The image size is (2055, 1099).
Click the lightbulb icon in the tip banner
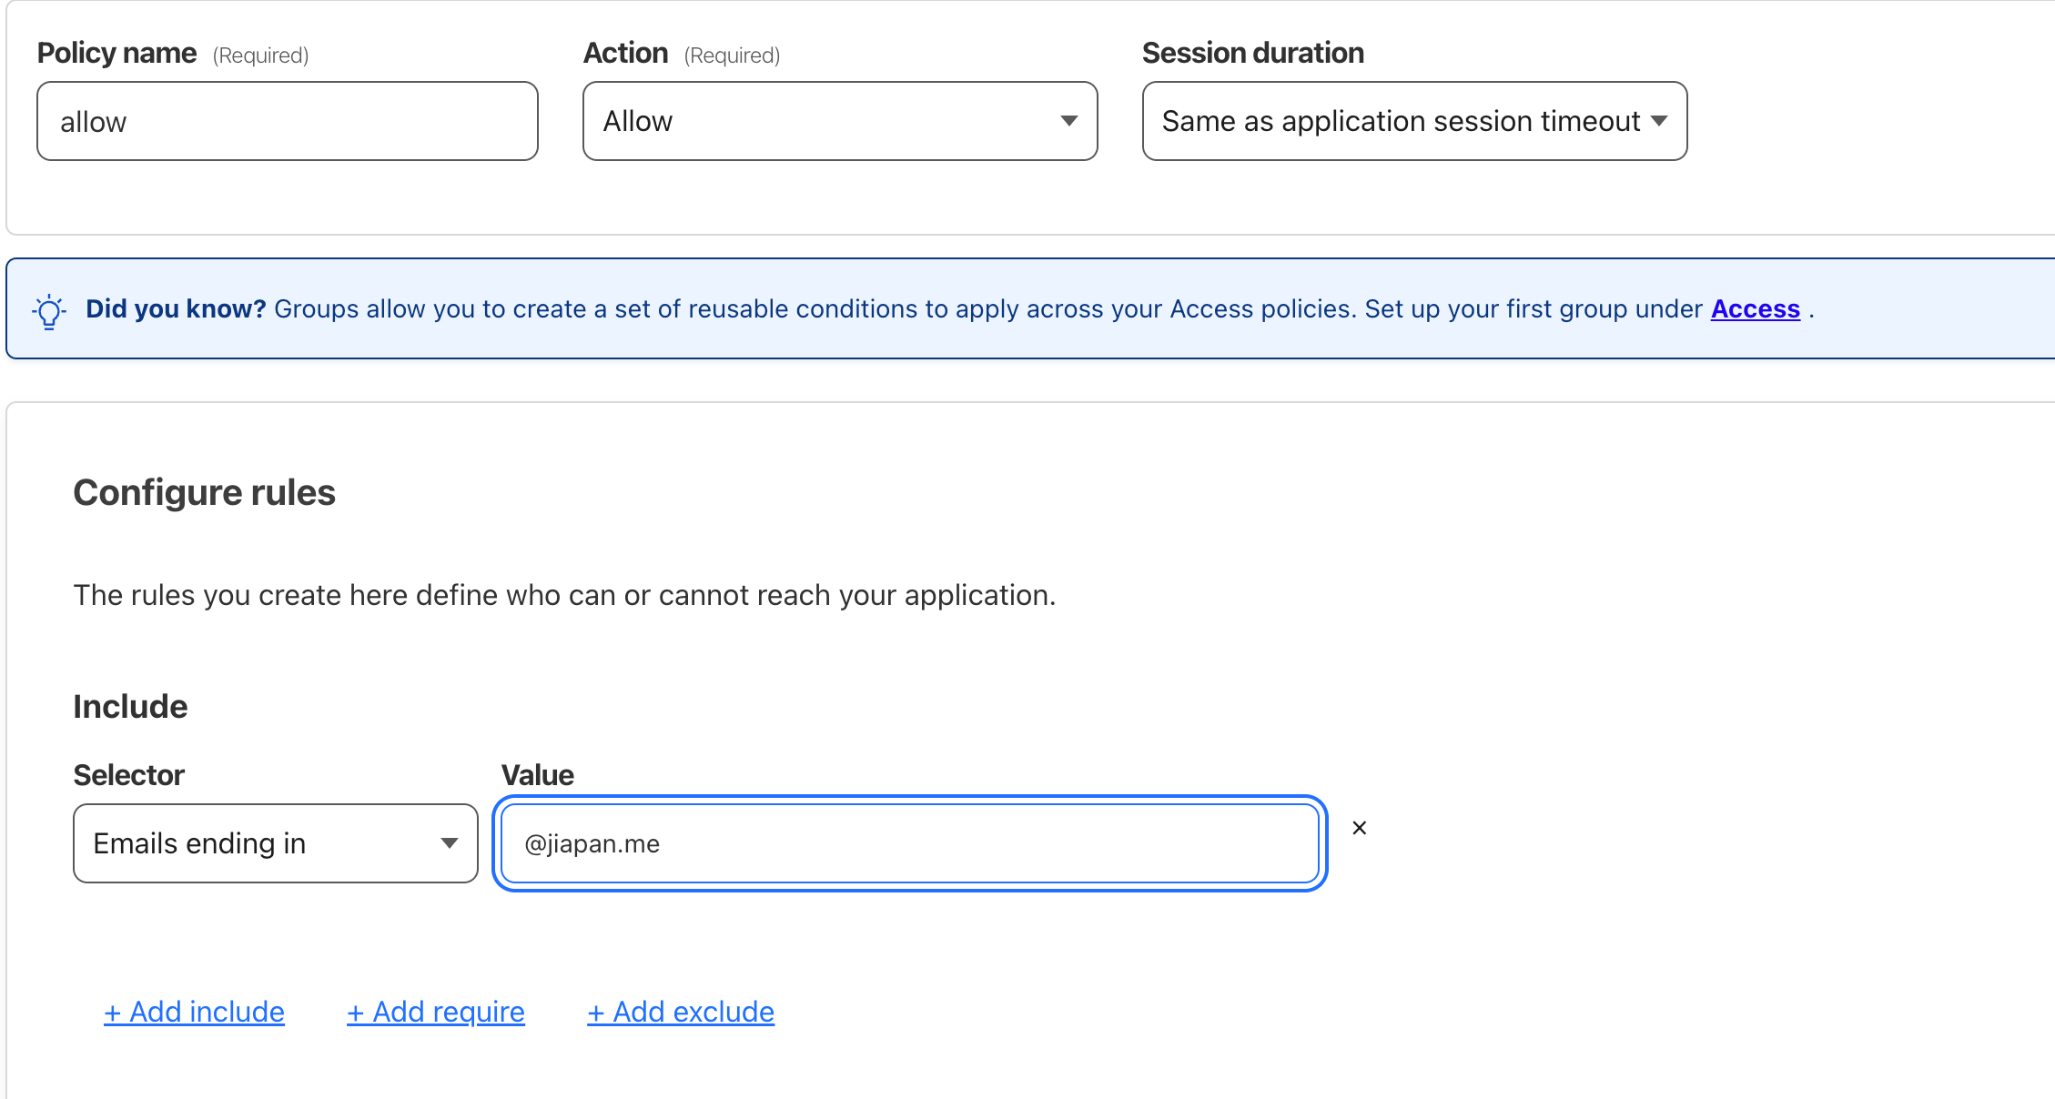(x=49, y=311)
